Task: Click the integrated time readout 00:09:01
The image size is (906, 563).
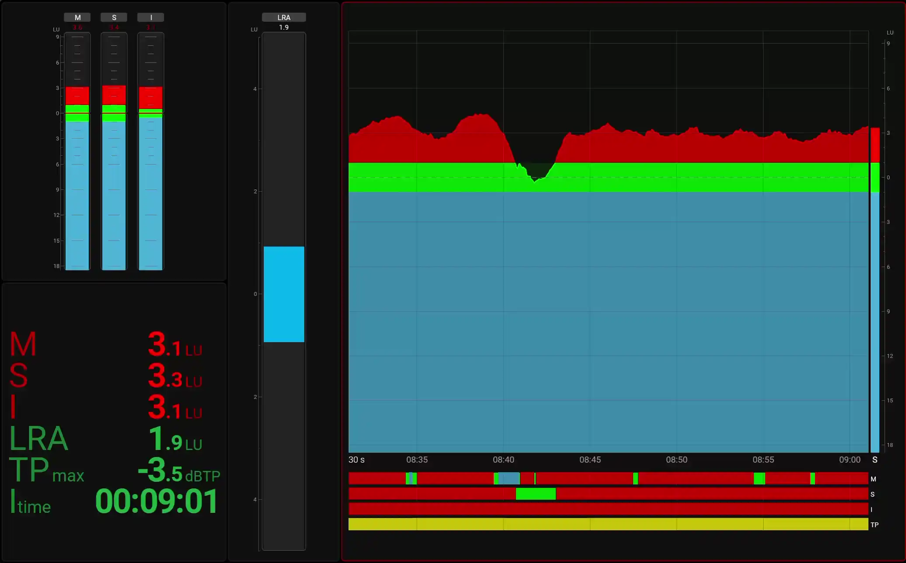Action: click(x=157, y=501)
